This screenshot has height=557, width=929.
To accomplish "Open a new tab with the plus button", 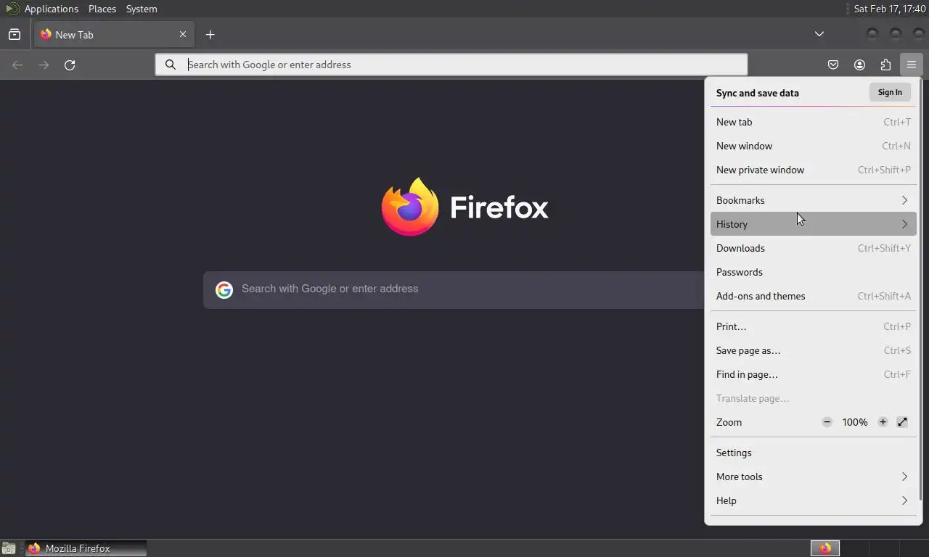I will (x=210, y=34).
